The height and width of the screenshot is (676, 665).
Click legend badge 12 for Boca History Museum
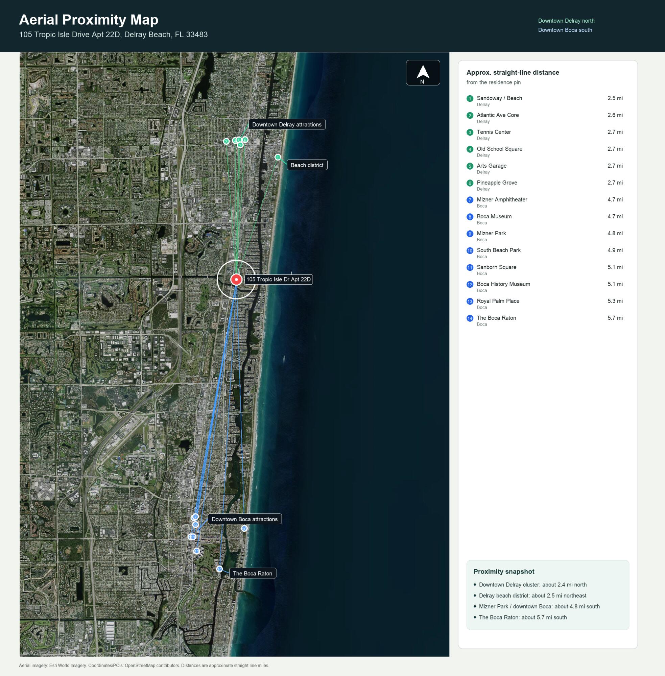(x=470, y=284)
